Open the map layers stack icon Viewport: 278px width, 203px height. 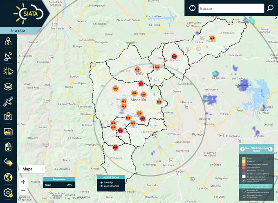pos(8,87)
